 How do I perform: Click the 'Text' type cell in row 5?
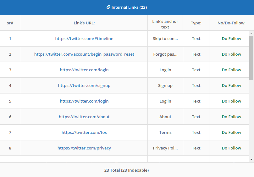click(196, 101)
